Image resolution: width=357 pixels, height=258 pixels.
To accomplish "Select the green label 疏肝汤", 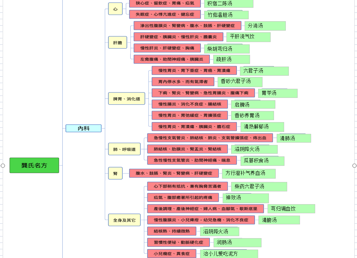I will (231, 60).
